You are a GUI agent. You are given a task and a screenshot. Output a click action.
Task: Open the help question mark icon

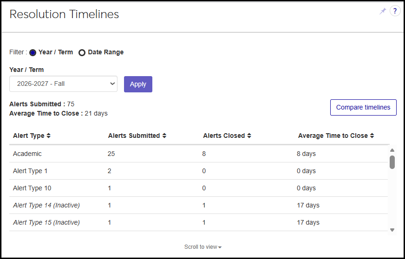click(x=395, y=11)
